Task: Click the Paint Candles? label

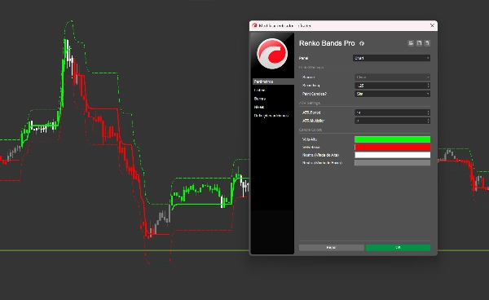Action: point(315,94)
